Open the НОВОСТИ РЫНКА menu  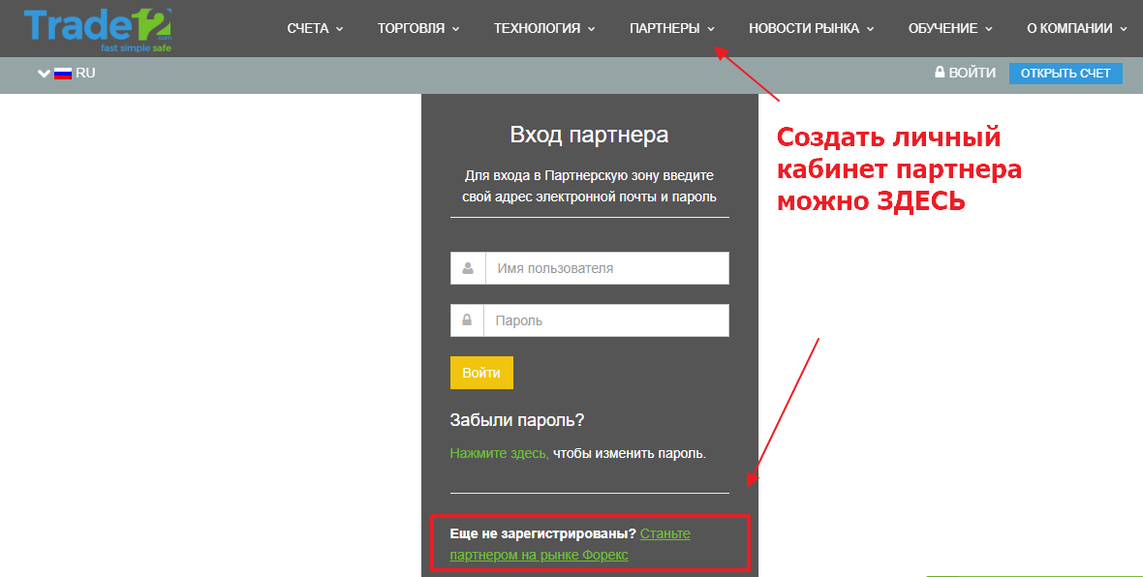803,28
